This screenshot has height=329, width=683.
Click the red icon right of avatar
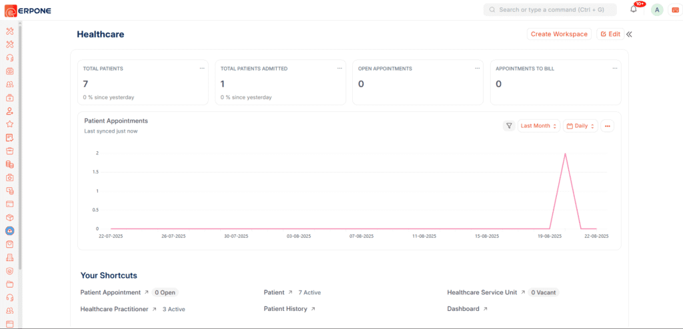[x=675, y=10]
